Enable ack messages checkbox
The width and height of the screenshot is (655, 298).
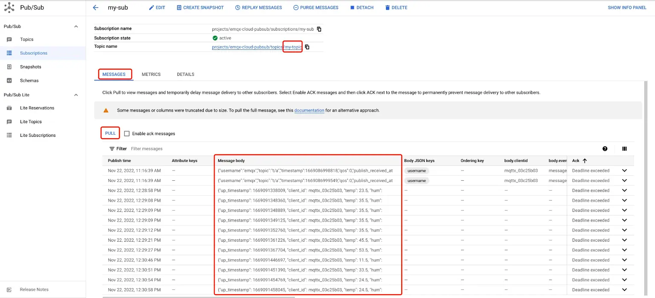[127, 133]
